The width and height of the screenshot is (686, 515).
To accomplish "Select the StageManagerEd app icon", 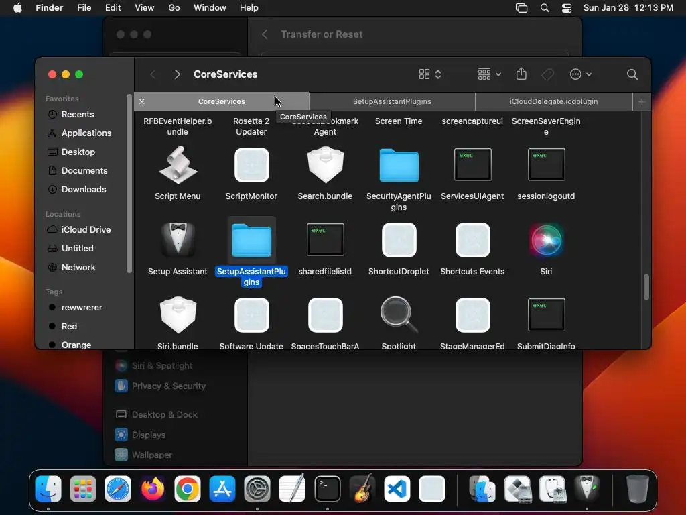I will (x=472, y=315).
